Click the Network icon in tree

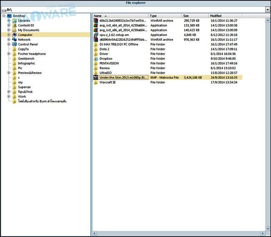tap(15, 40)
